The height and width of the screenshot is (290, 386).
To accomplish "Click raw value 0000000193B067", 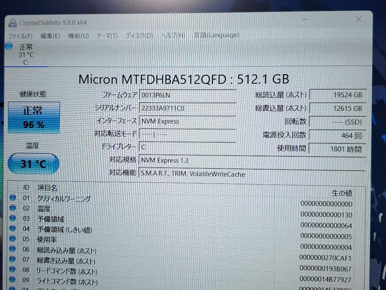I will (325, 269).
